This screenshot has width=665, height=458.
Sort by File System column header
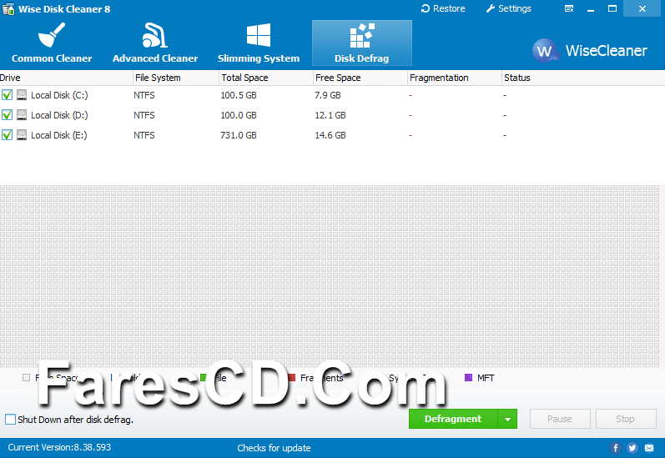(176, 78)
